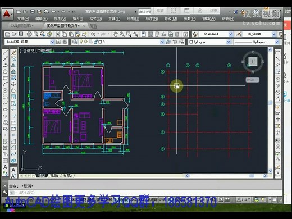Click the Help question mark toolbar icon
Image resolution: width=292 pixels, height=219 pixels.
(185, 34)
